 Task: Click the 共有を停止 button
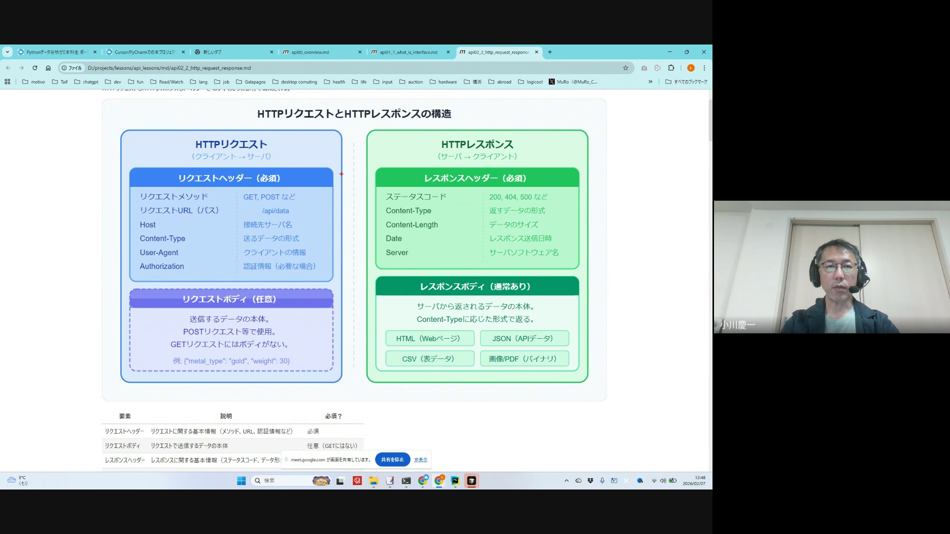tap(392, 459)
